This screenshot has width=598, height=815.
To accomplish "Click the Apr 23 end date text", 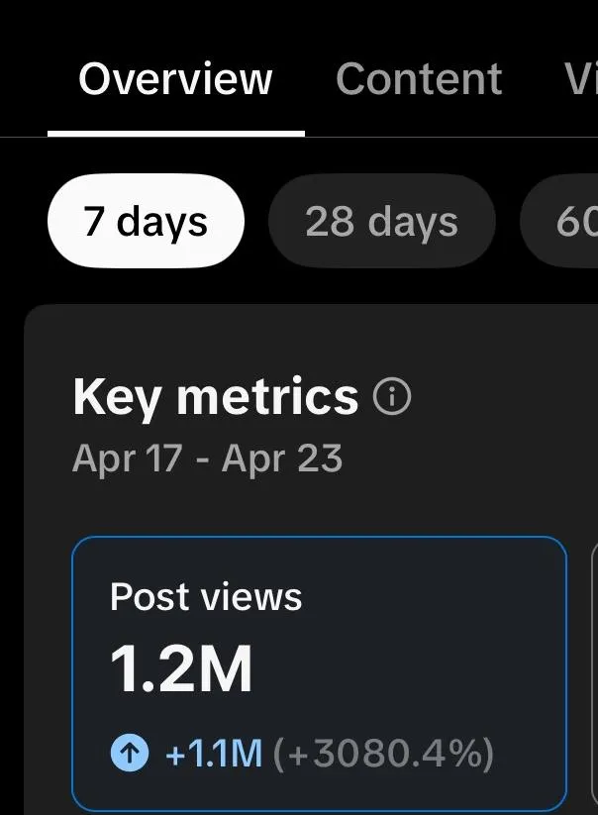I will (x=282, y=458).
